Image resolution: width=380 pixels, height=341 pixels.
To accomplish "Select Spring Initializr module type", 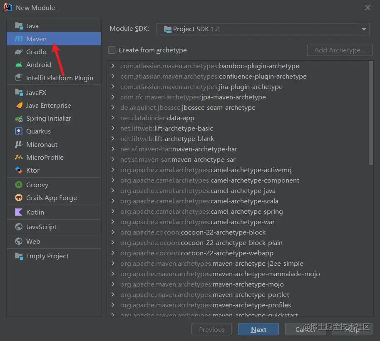I will tap(54, 119).
